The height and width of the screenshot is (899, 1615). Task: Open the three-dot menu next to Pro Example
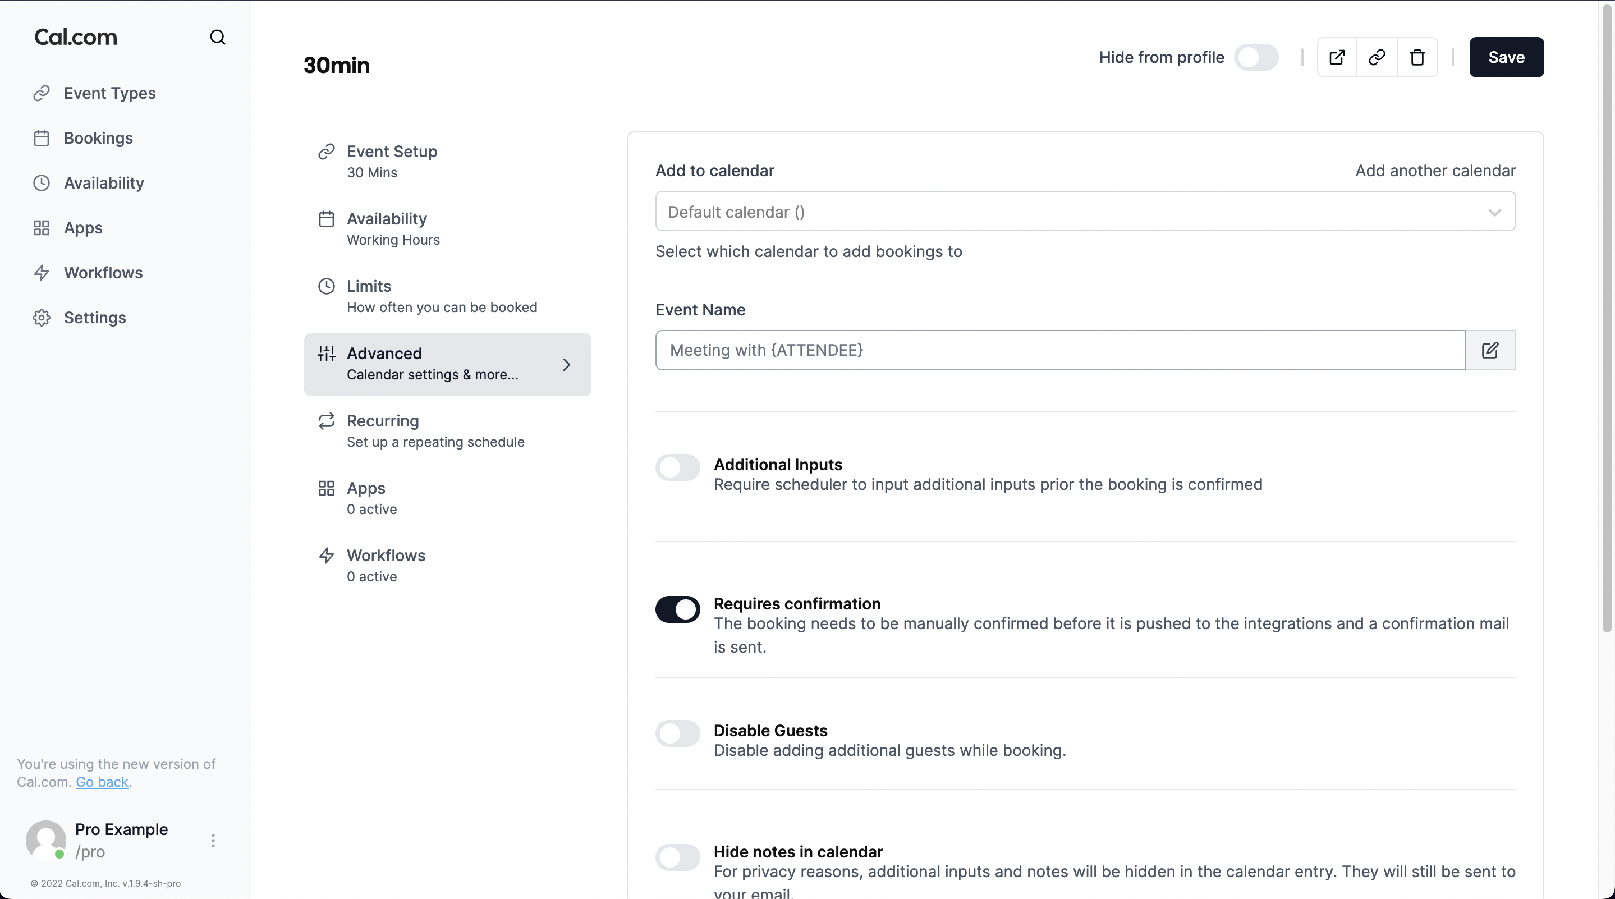(213, 841)
